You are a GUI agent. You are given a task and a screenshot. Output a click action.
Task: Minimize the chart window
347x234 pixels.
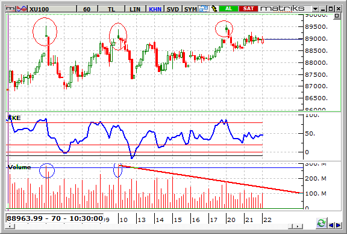click(x=323, y=9)
